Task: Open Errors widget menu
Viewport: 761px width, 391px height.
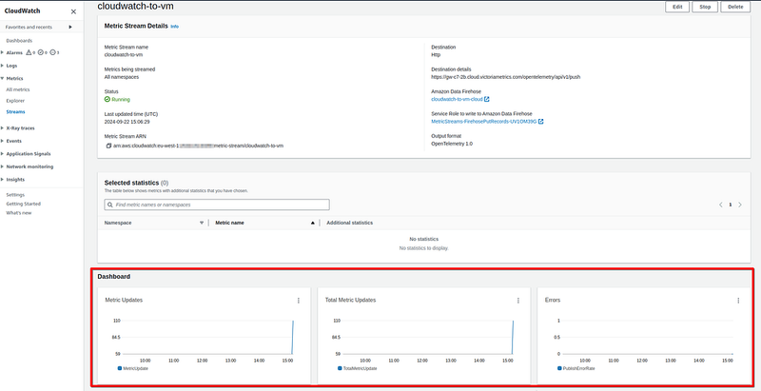Action: coord(739,301)
